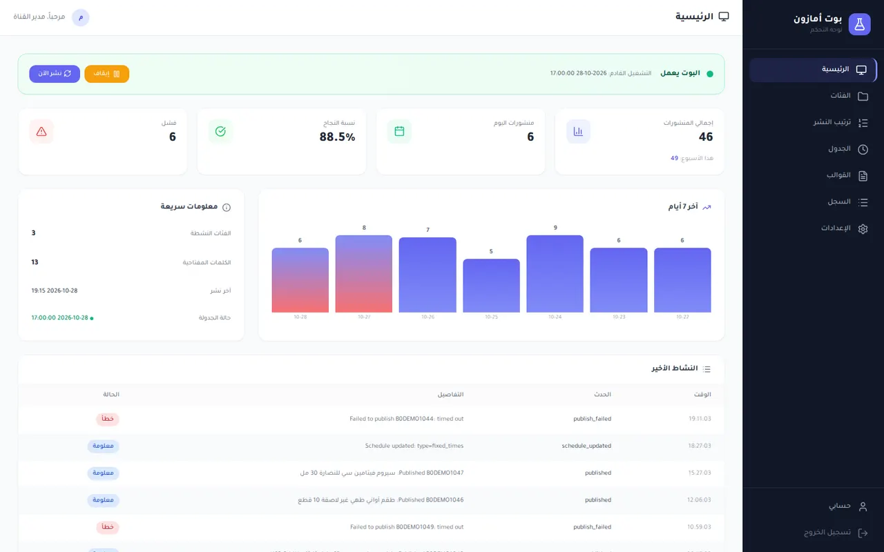This screenshot has width=884, height=552.
Task: Click the weekly count 49 under إجمالي المنشورات
Action: 674,159
